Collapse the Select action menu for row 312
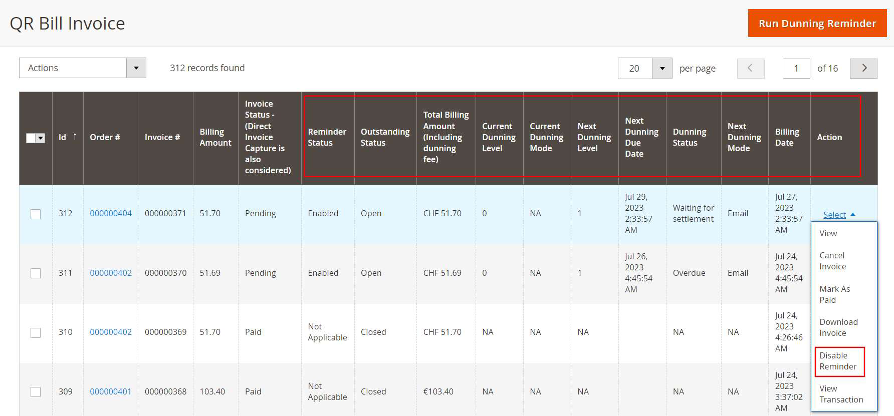 point(838,215)
